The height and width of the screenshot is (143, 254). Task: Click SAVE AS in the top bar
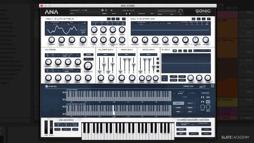[x=142, y=14]
